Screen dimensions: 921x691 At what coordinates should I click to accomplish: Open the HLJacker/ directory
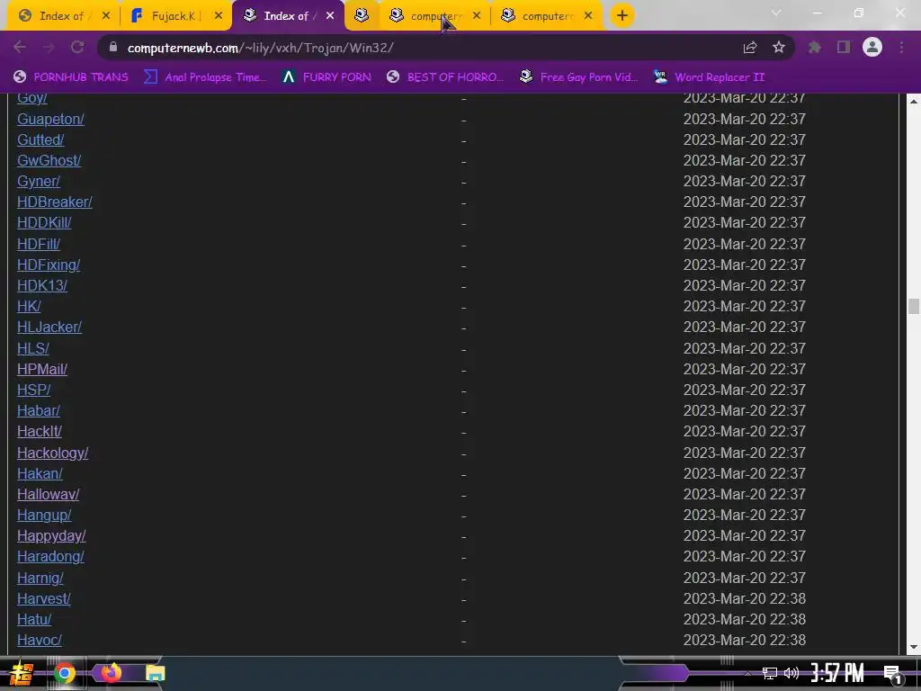[49, 328]
